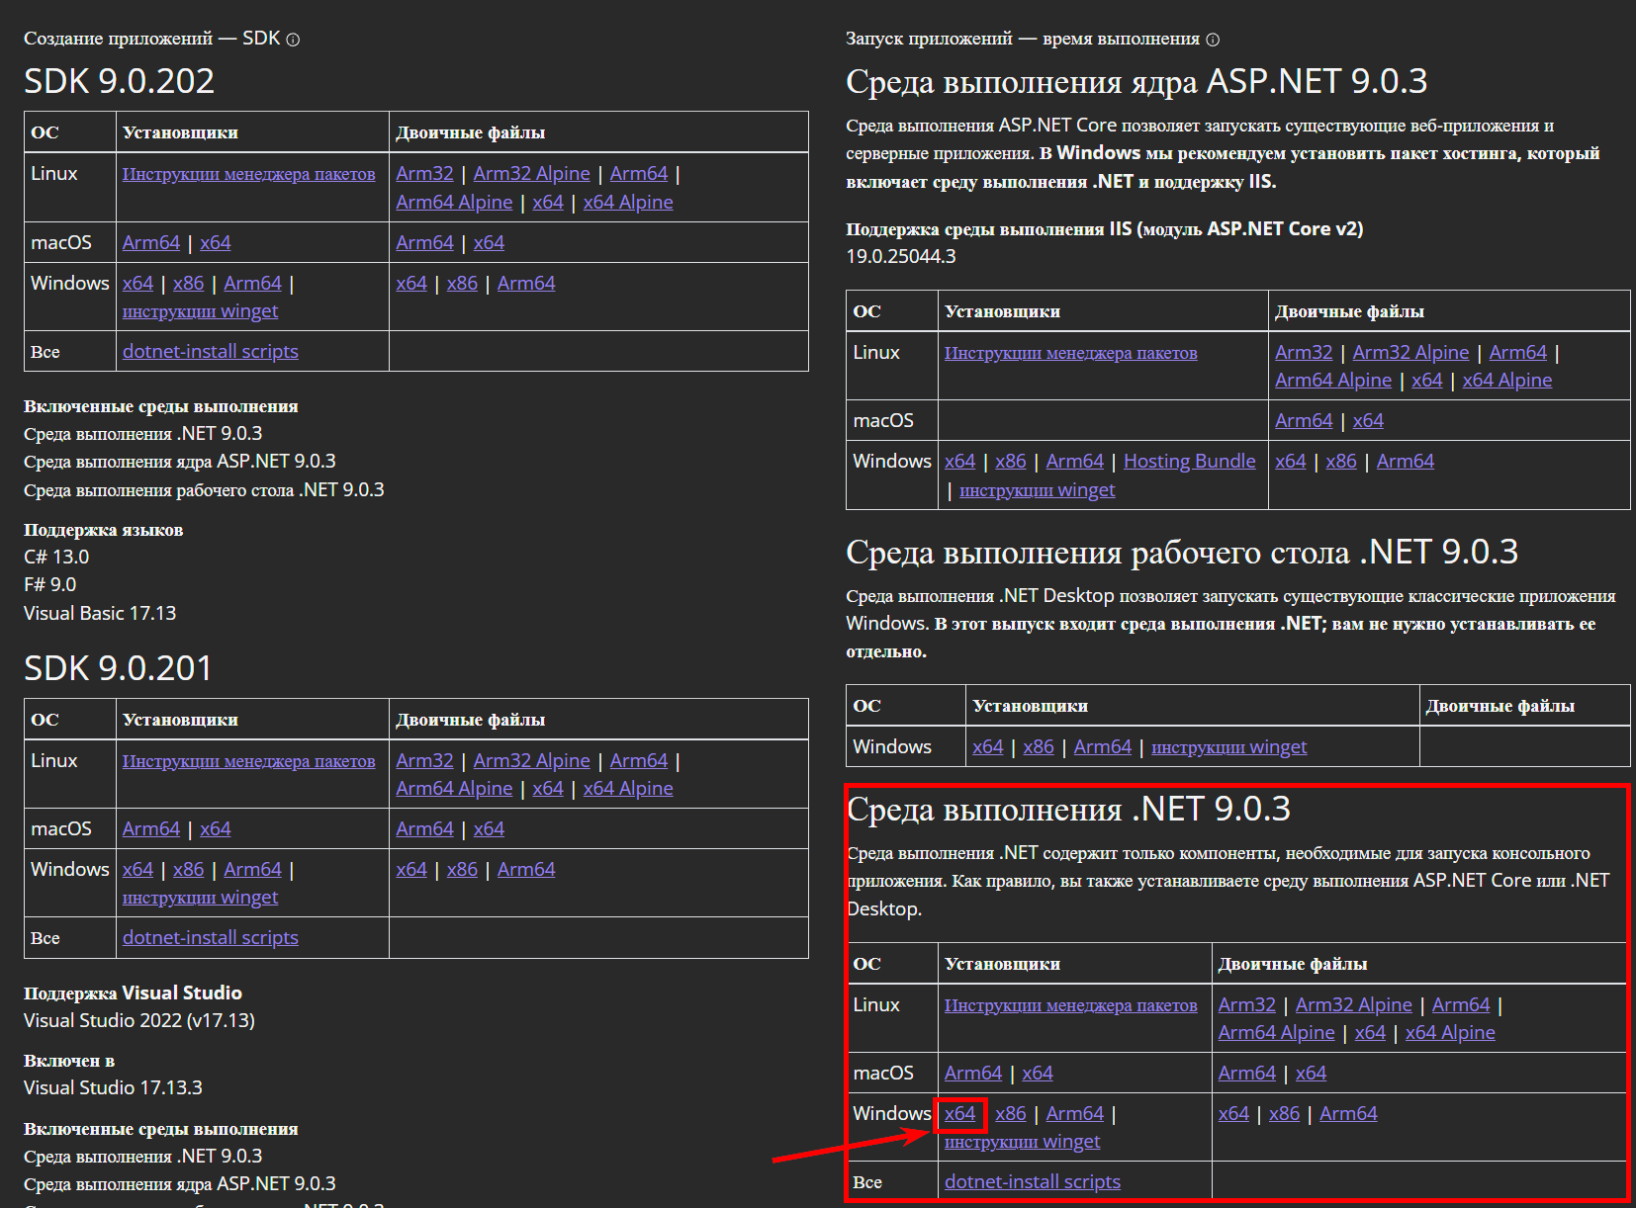This screenshot has width=1636, height=1208.
Task: Open Hosting Bundle link for ASP.NET Core
Action: pos(1189,462)
